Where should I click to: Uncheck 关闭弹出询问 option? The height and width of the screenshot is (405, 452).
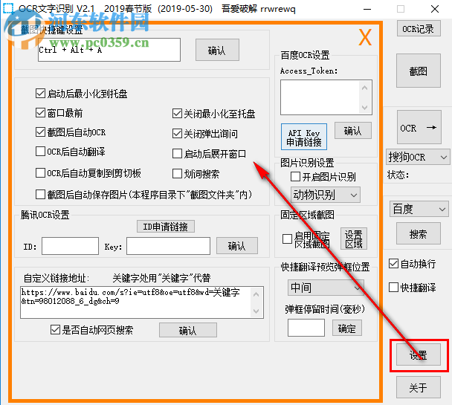[177, 134]
